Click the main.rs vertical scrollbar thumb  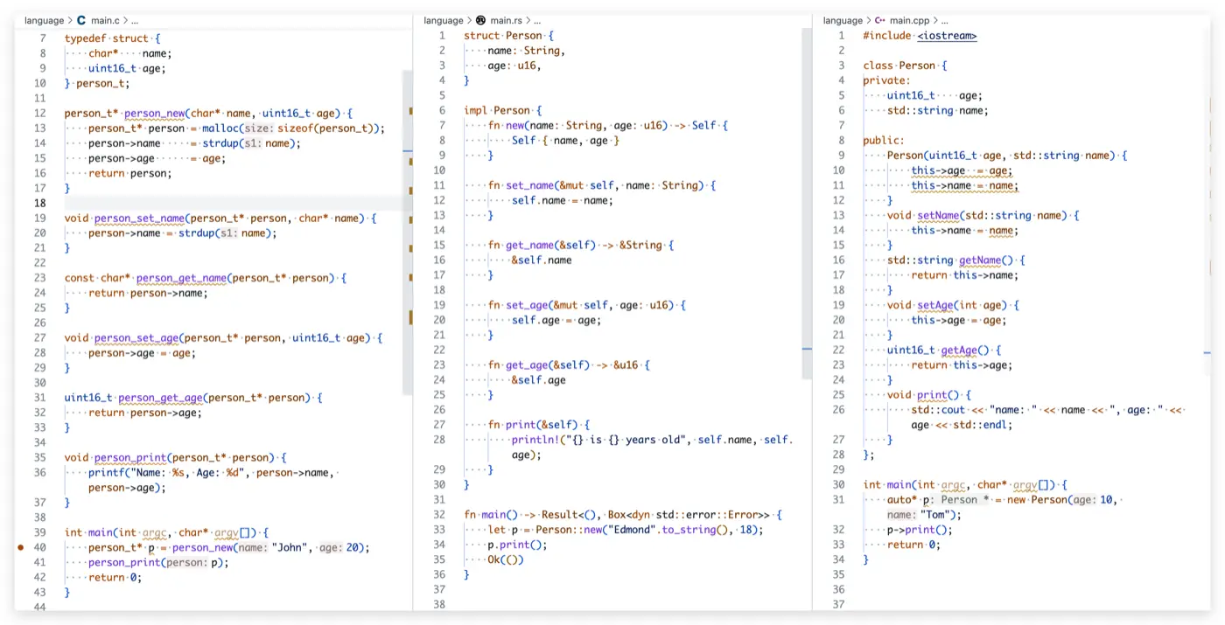pos(806,203)
